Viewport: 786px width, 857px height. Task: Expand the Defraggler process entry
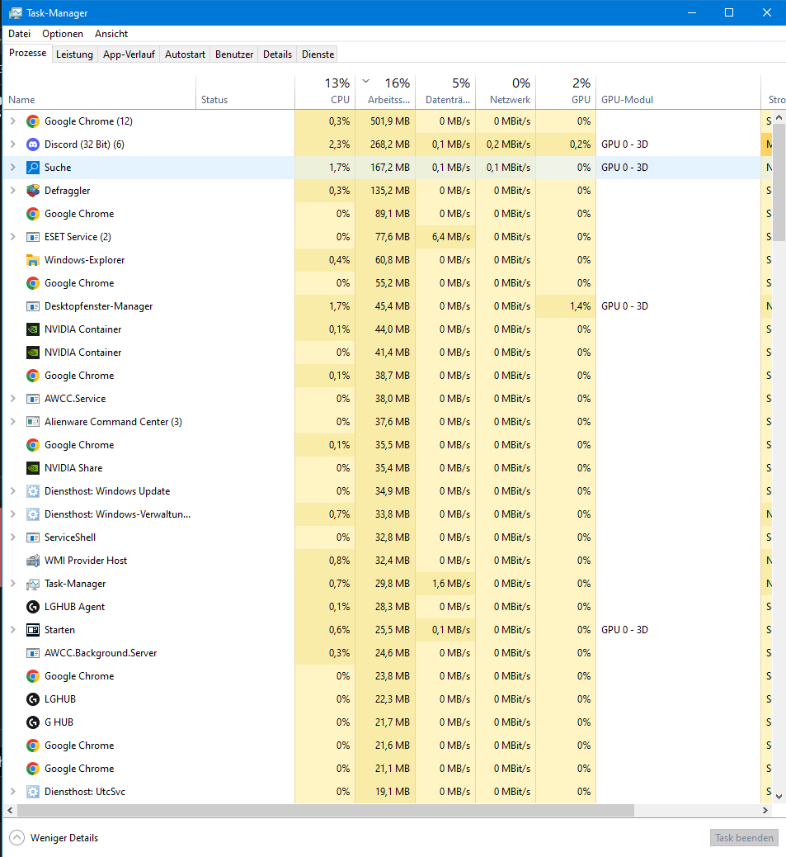(13, 190)
